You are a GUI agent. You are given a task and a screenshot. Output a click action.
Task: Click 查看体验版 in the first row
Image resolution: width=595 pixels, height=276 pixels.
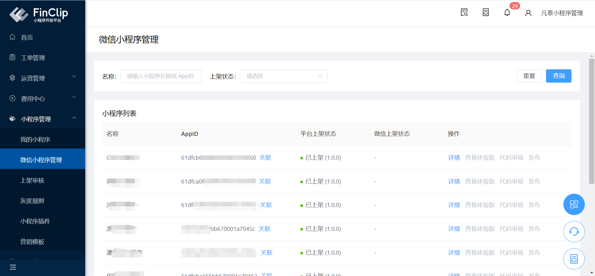(480, 158)
